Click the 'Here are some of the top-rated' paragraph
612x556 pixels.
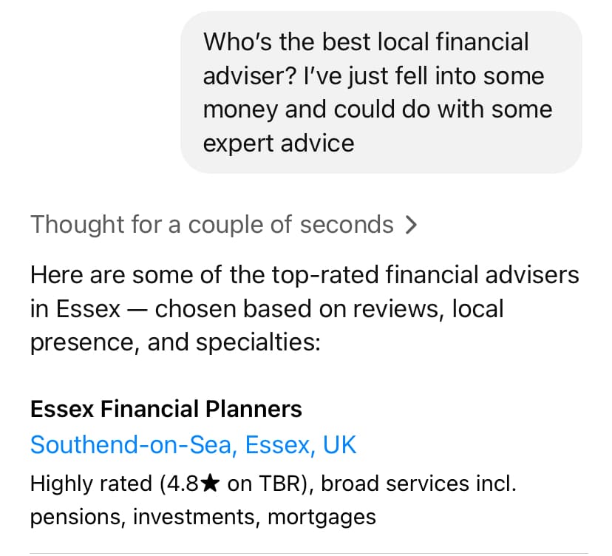click(x=305, y=308)
